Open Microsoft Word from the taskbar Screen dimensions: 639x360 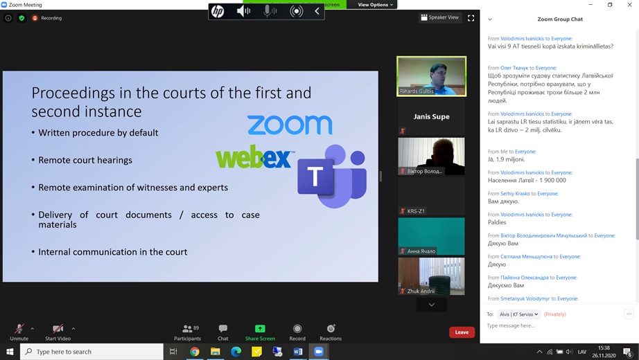(x=298, y=352)
